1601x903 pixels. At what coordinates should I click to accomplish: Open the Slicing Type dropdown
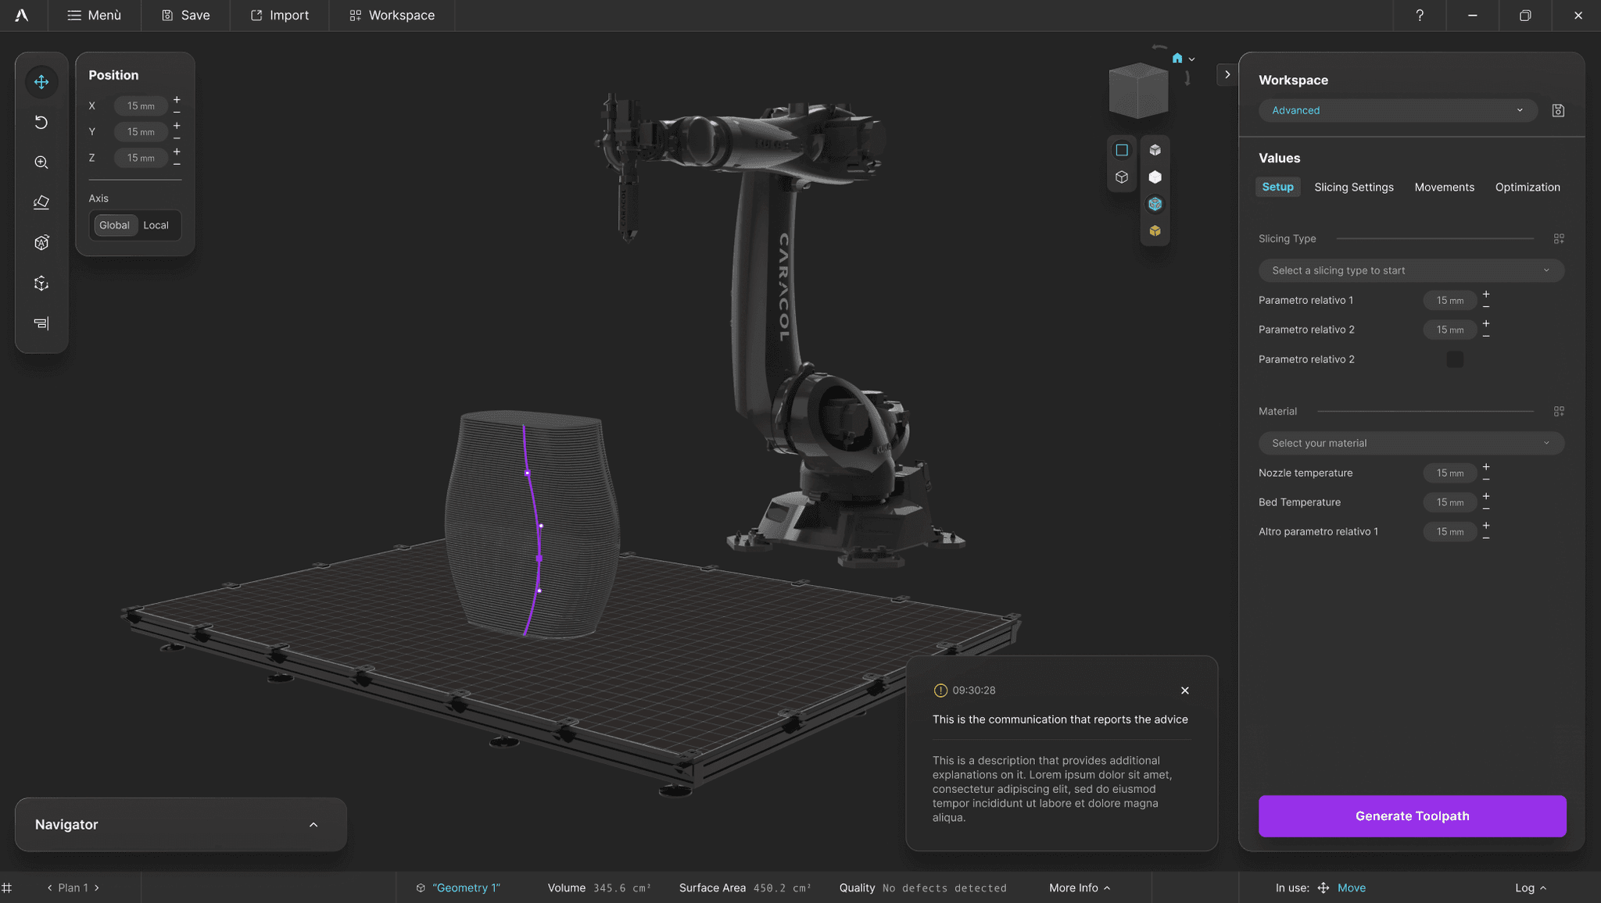(1411, 271)
